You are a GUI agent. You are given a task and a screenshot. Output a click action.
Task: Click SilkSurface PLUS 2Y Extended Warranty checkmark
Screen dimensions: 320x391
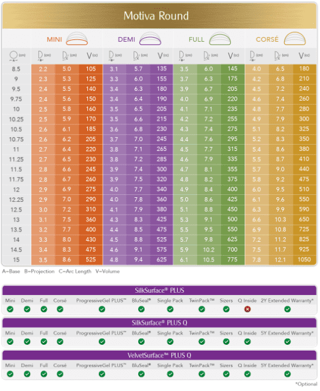288,309
